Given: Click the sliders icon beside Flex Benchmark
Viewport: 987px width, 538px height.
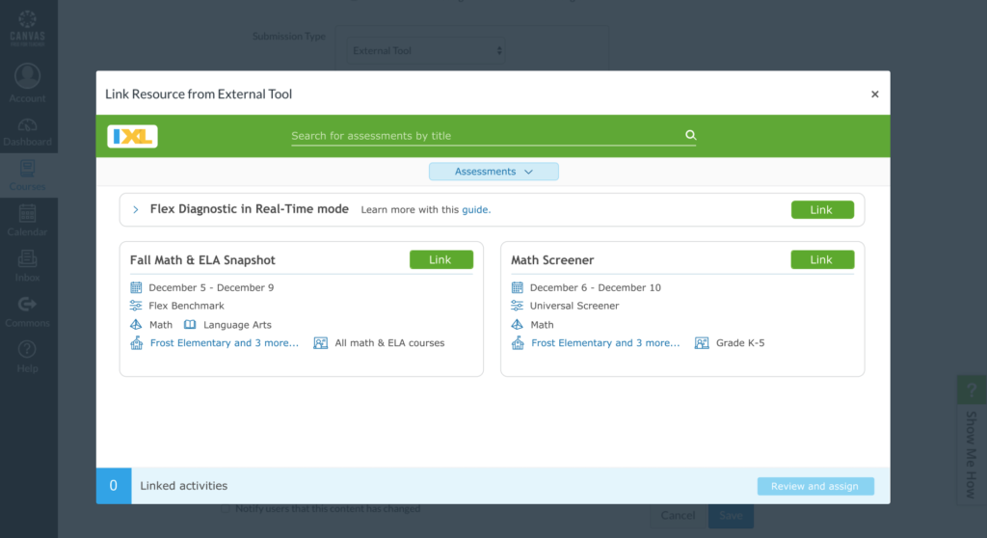Looking at the screenshot, I should tap(136, 306).
